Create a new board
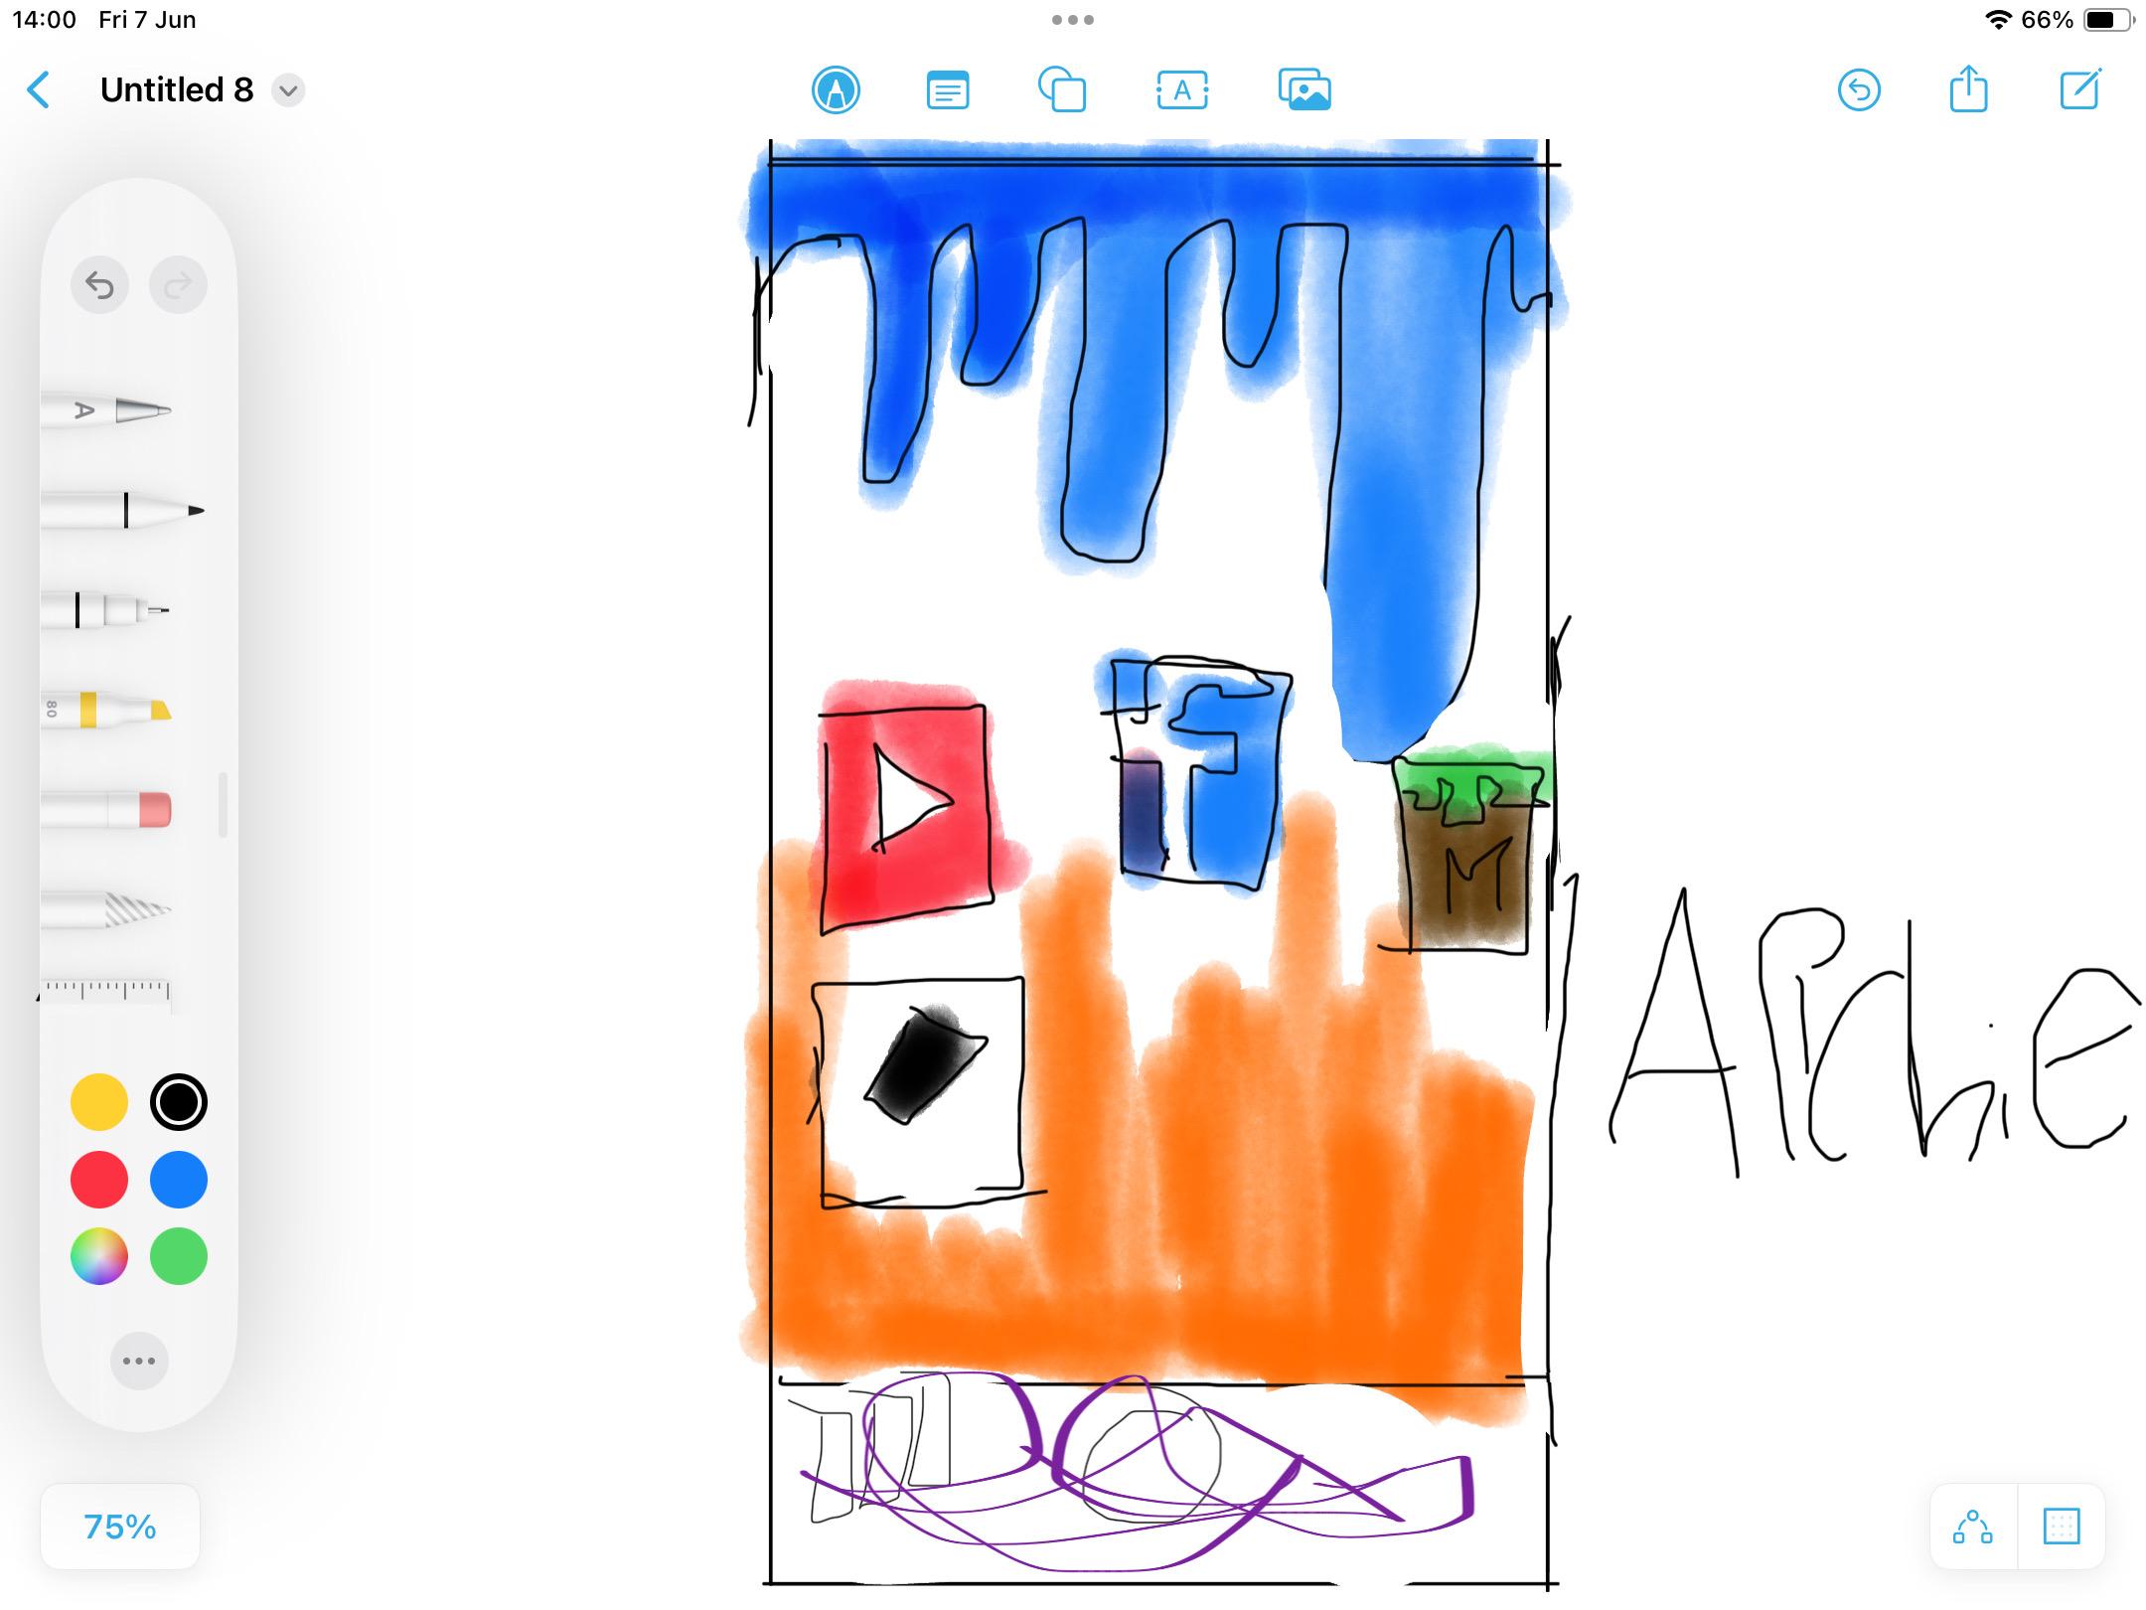2146x1610 pixels. [x=2080, y=88]
